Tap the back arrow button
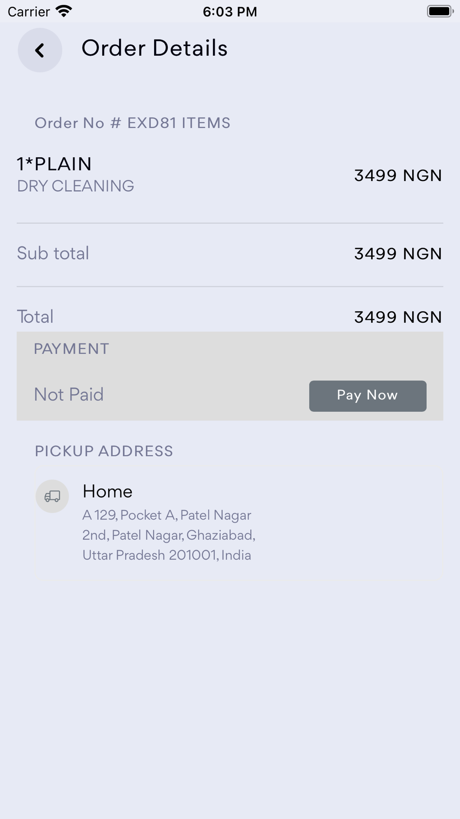 click(40, 50)
